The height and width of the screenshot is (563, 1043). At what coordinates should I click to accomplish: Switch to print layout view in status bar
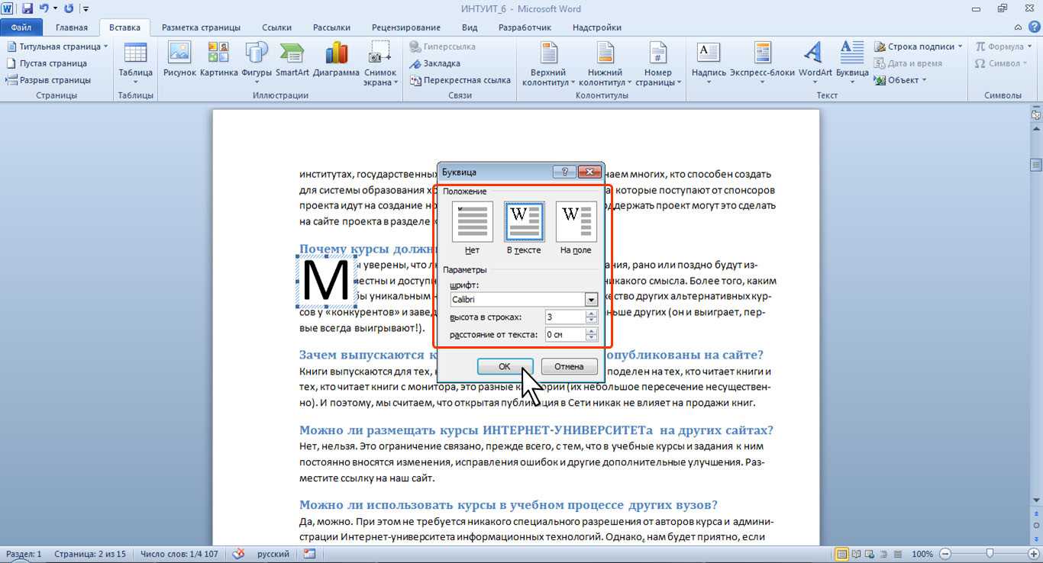(842, 554)
